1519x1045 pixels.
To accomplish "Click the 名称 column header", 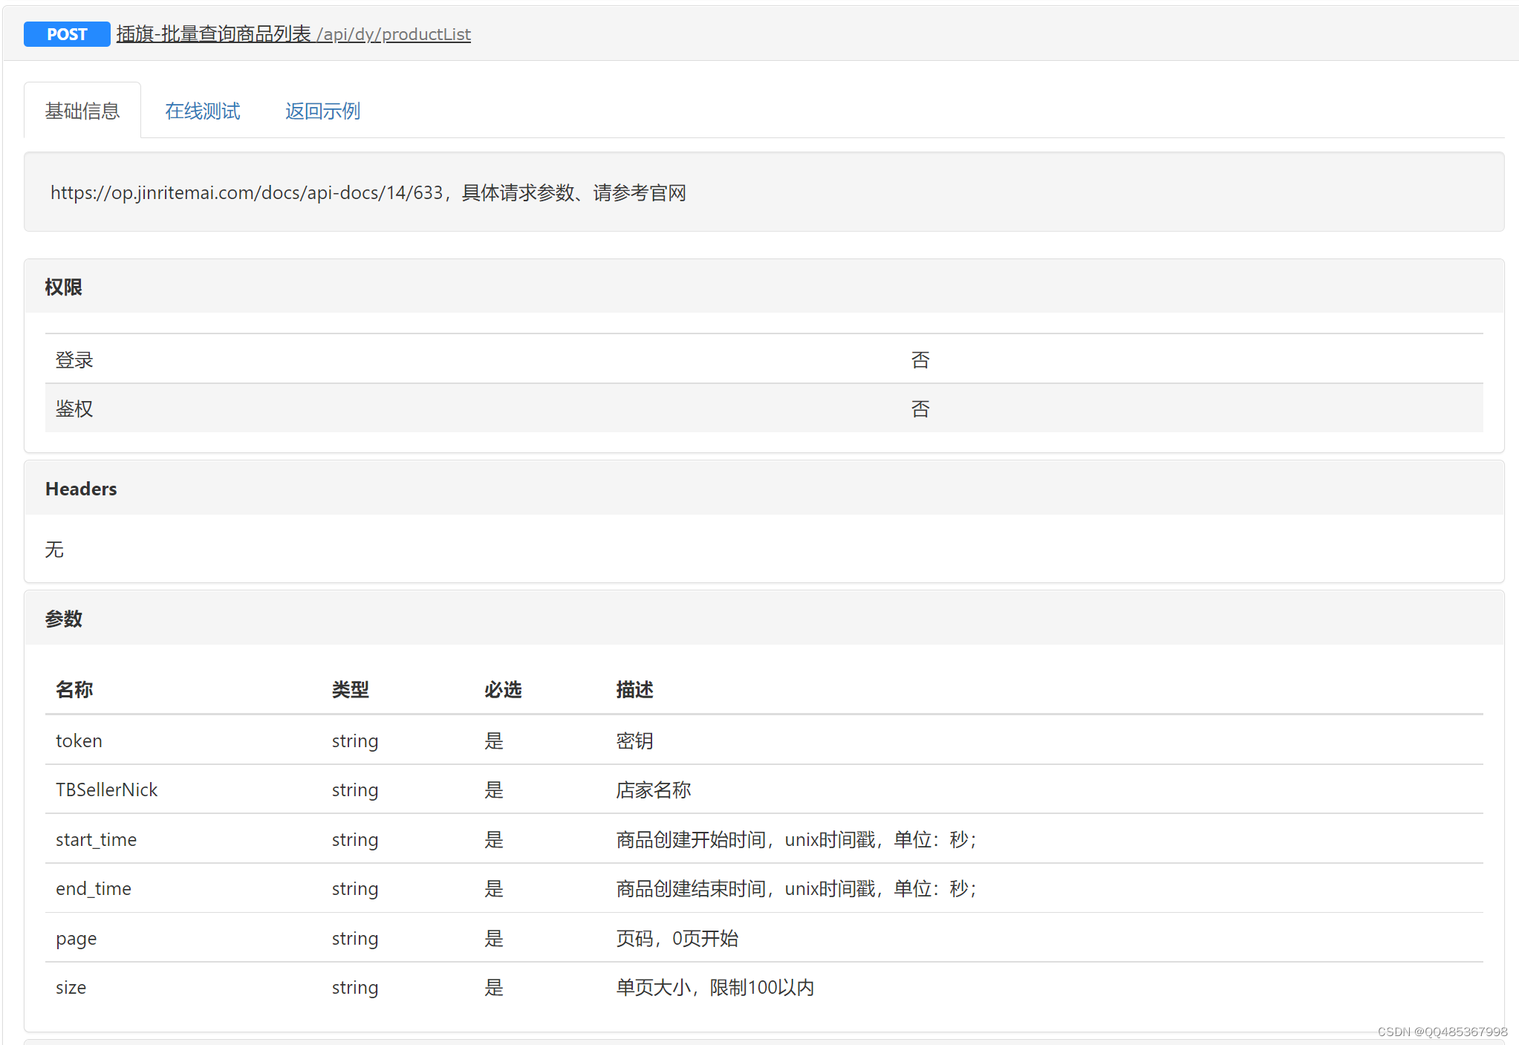I will [x=74, y=689].
